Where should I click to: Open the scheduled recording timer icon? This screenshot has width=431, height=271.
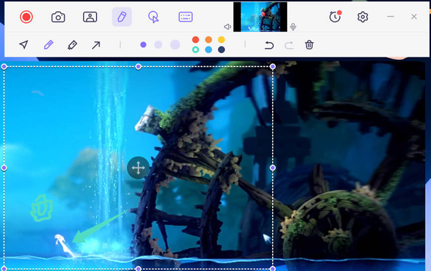335,17
